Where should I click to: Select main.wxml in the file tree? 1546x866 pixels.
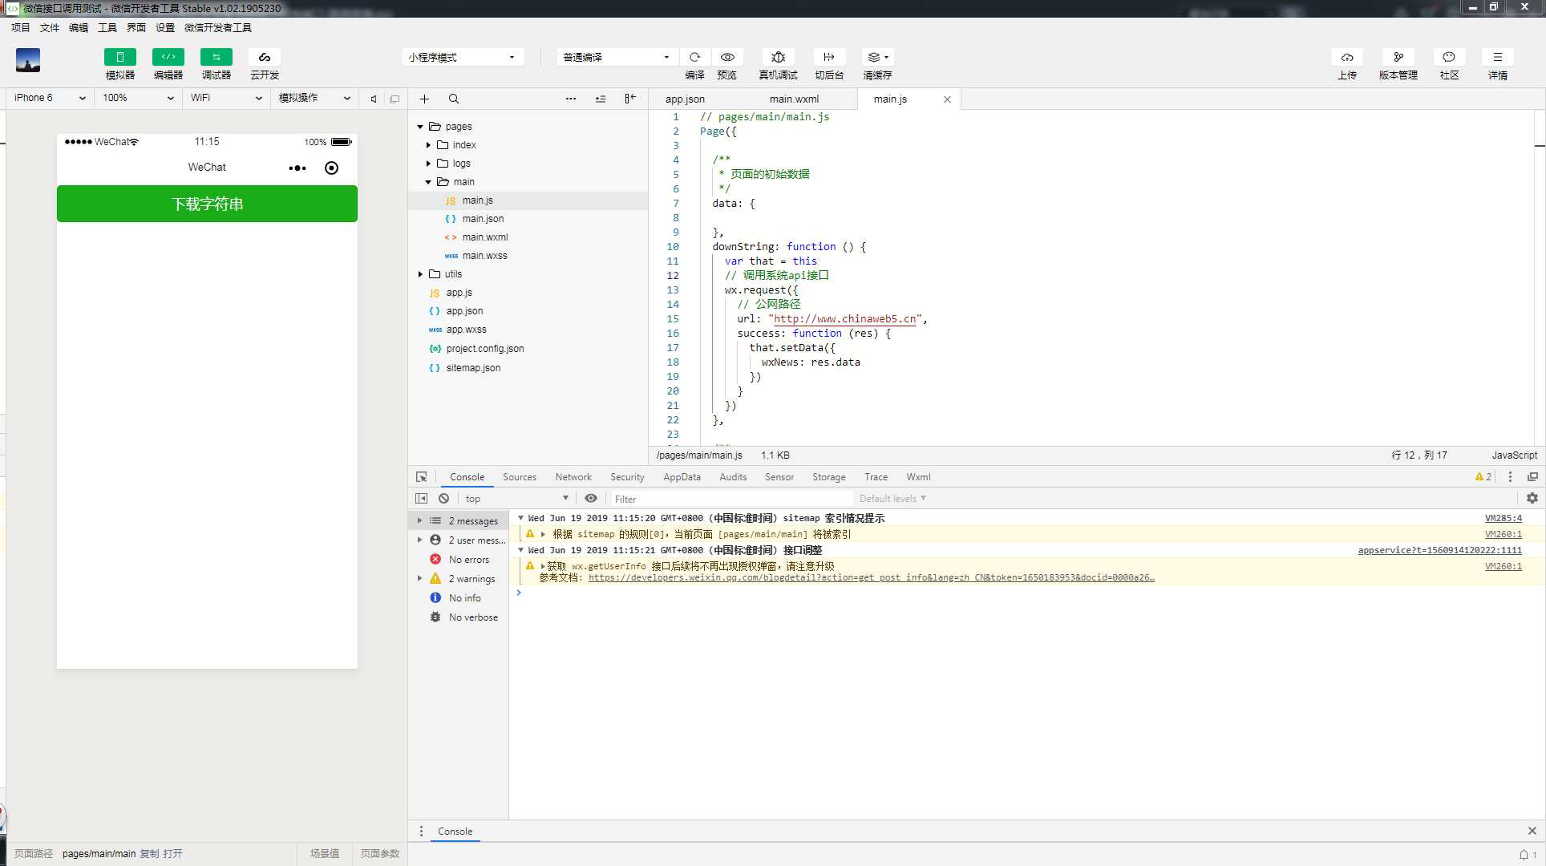(484, 237)
